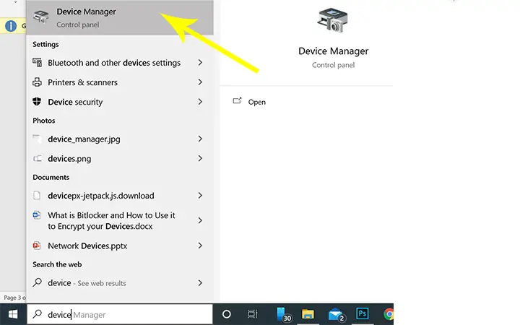The image size is (520, 325).
Task: Expand the Device security chevron
Action: [x=200, y=102]
